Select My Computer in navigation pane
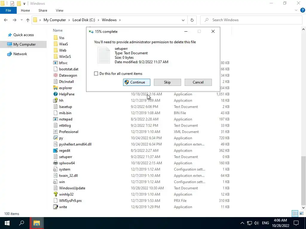Image resolution: width=306 pixels, height=229 pixels. (23, 44)
